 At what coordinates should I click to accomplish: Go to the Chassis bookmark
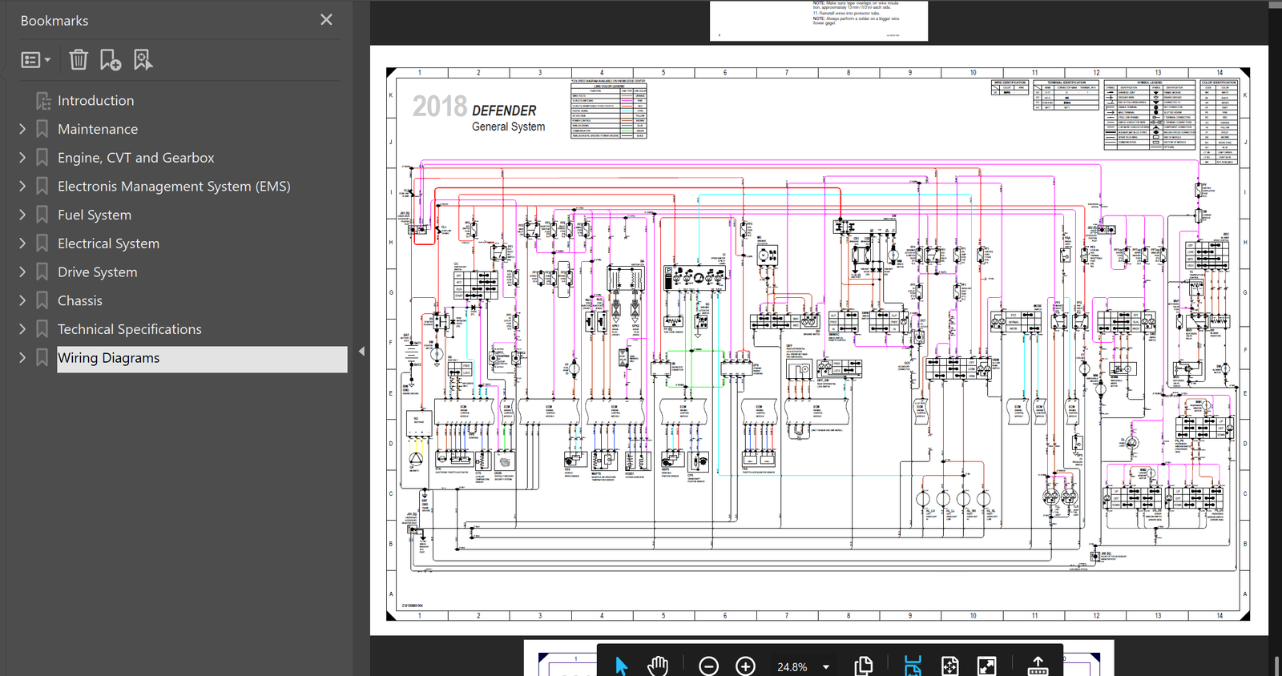[80, 301]
